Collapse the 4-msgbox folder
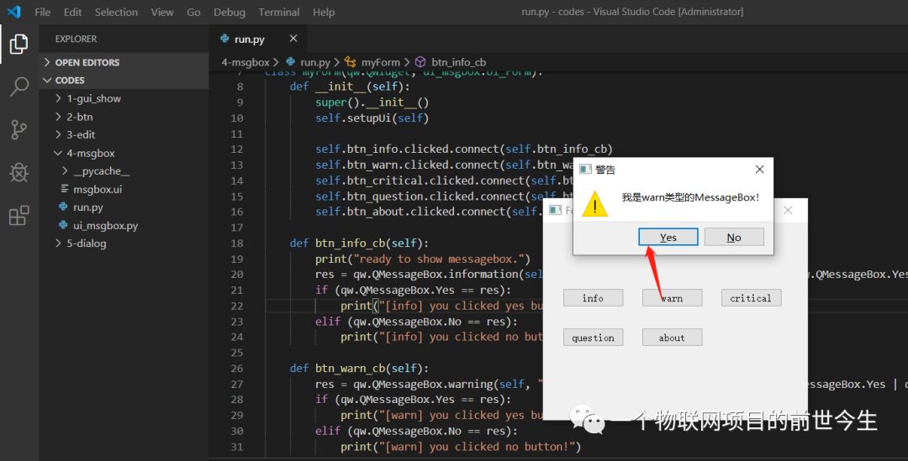This screenshot has height=461, width=908. click(x=124, y=154)
